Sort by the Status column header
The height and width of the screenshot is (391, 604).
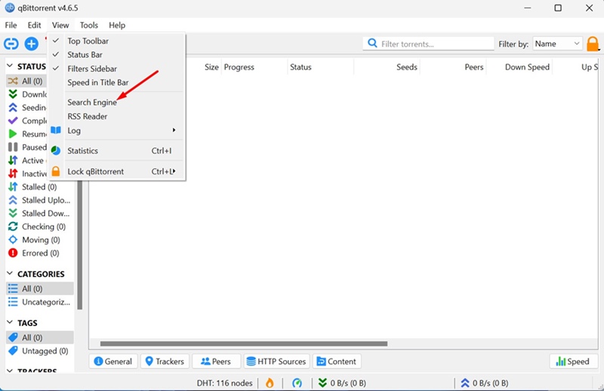[x=320, y=67]
